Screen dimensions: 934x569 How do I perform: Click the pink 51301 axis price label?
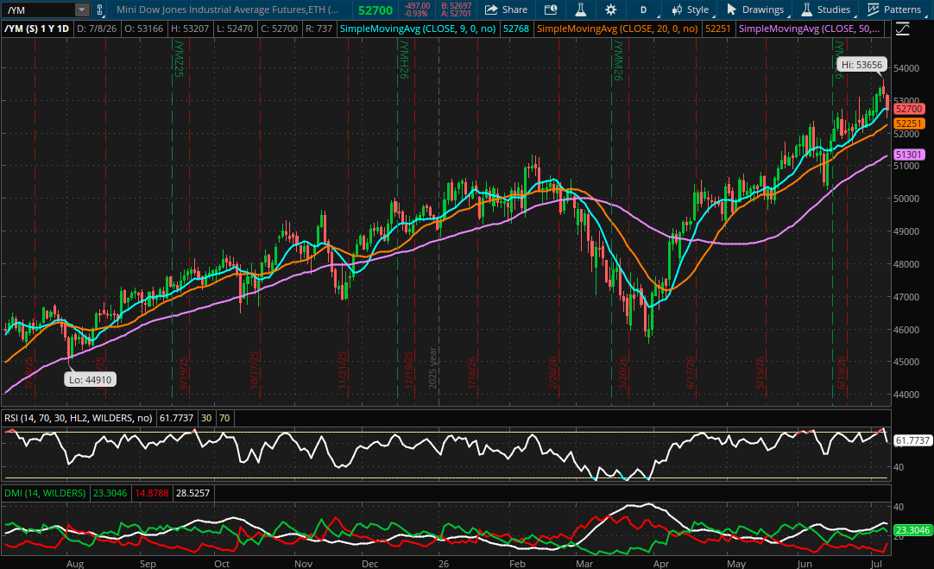pyautogui.click(x=909, y=155)
